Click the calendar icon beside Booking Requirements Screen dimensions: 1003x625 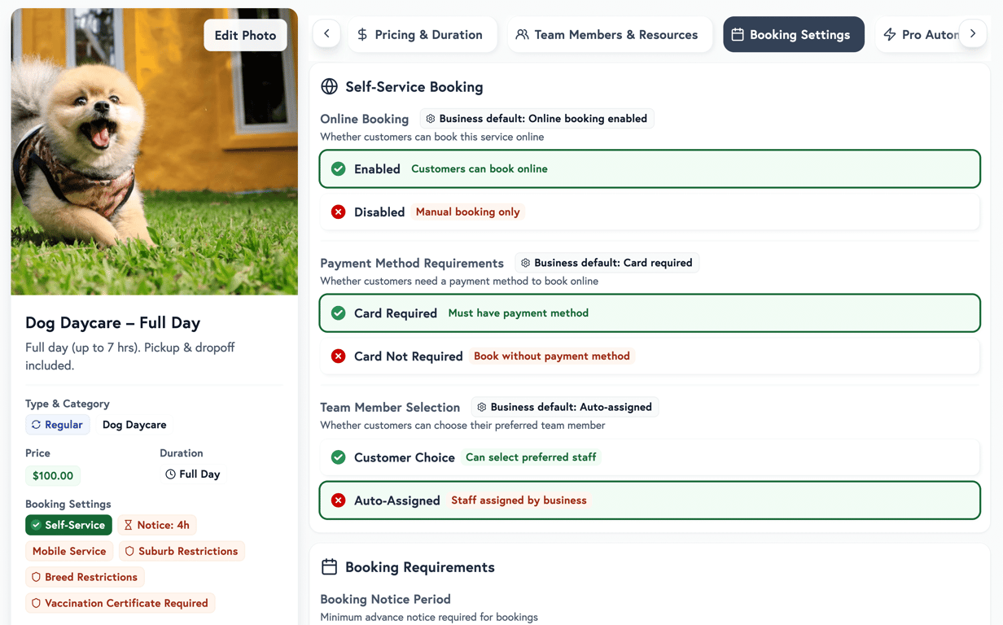[x=329, y=566]
